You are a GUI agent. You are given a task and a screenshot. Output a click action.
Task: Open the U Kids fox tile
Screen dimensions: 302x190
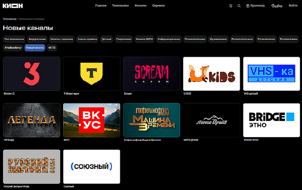211,74
